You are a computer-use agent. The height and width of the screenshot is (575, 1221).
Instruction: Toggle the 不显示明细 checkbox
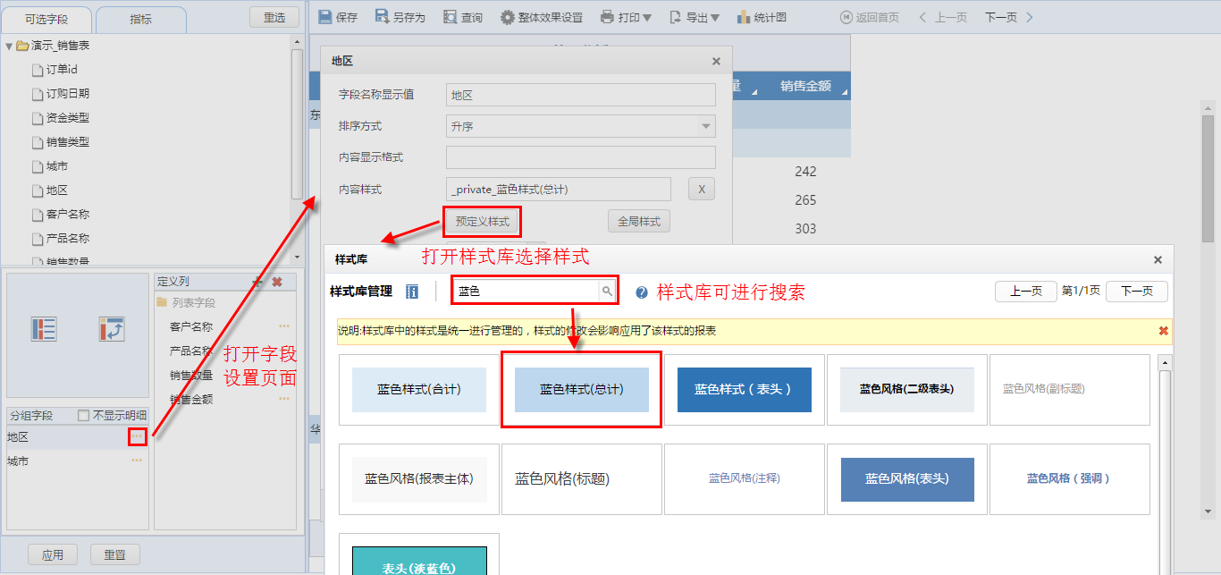pos(84,415)
